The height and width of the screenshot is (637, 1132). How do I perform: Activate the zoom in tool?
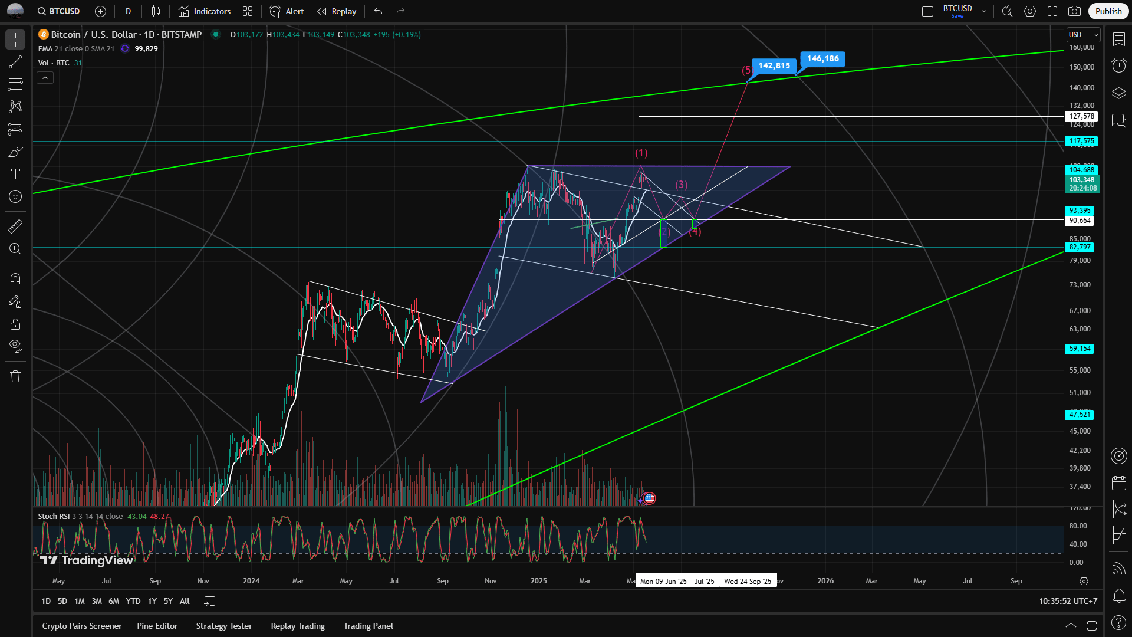15,248
